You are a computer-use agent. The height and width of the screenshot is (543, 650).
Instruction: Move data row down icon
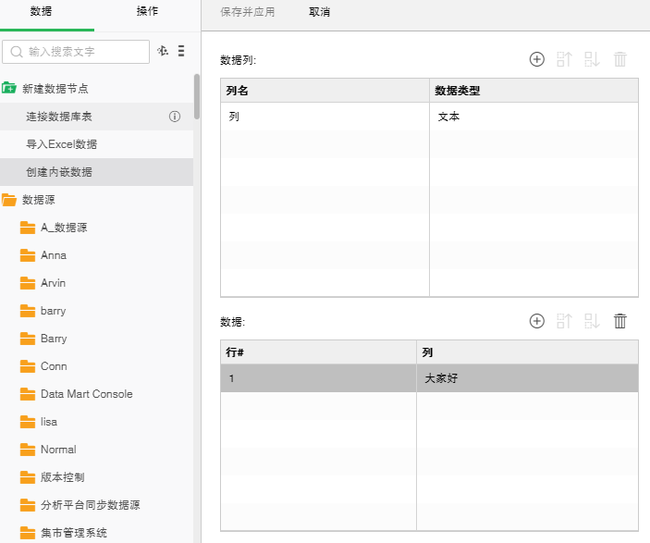[593, 321]
